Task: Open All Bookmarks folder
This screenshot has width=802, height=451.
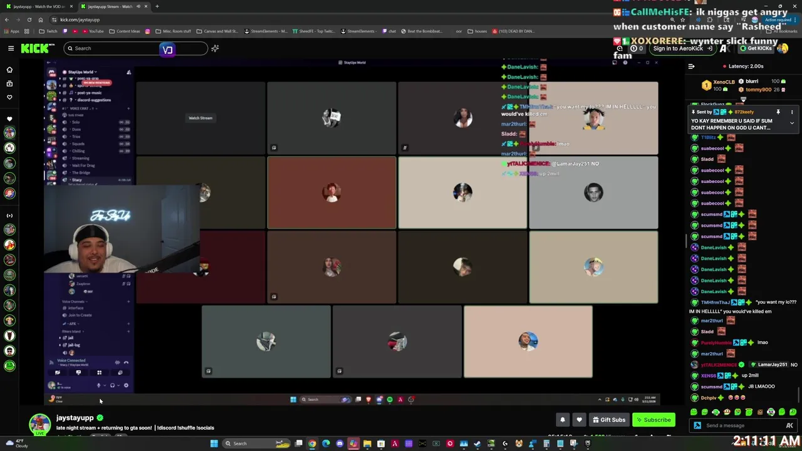Action: (783, 31)
